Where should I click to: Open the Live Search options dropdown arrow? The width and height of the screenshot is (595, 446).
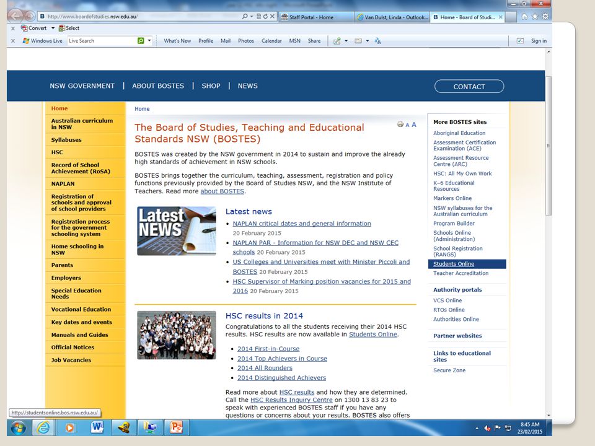click(149, 41)
